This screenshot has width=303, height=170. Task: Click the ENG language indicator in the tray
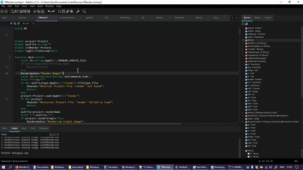tap(282, 167)
